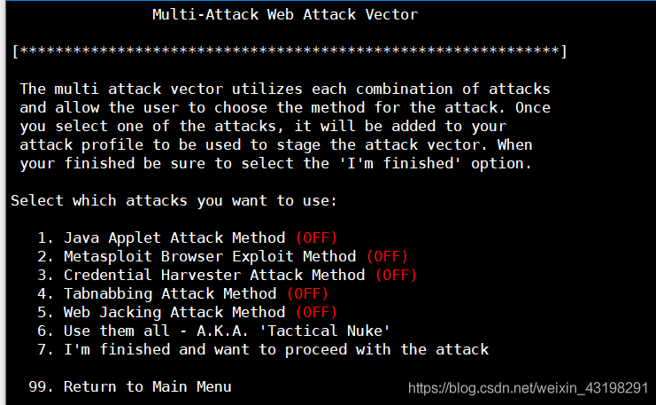Choose Use them all Tactical Nuke
Viewport: 656px width, 405px height.
tap(213, 331)
